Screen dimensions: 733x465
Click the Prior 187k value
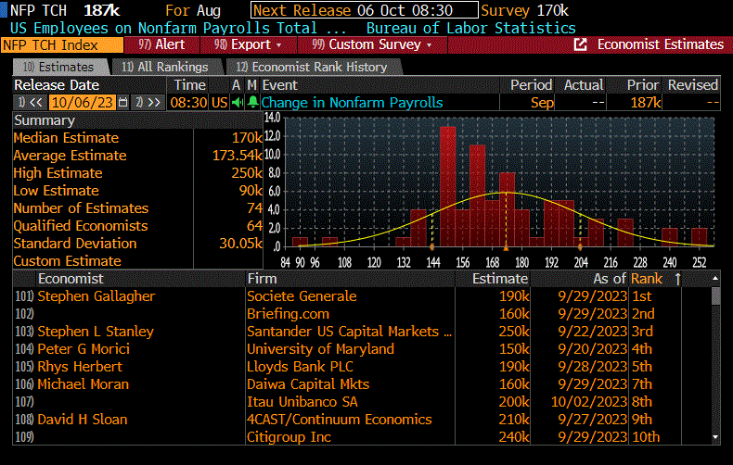[x=646, y=102]
